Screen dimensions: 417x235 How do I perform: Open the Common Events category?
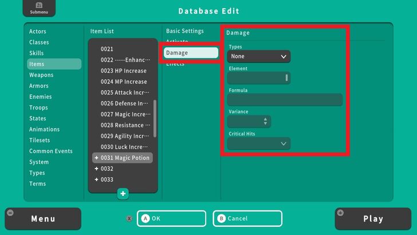coord(51,151)
